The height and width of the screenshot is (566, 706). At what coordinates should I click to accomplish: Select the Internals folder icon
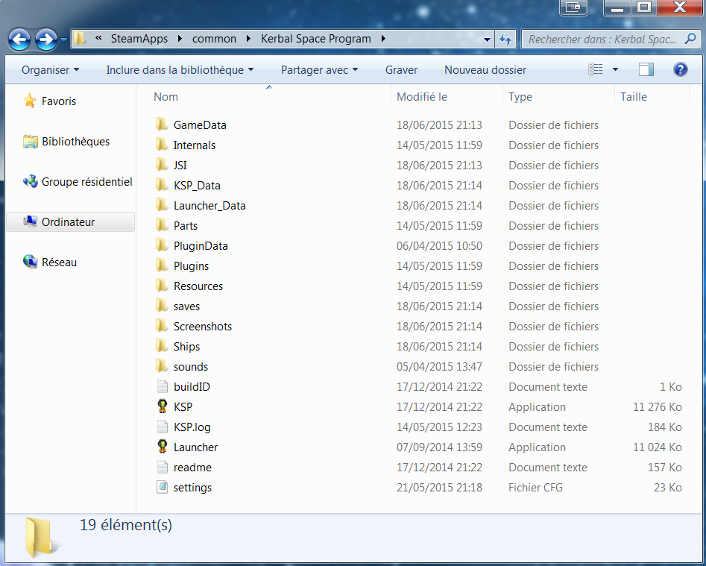(x=162, y=145)
